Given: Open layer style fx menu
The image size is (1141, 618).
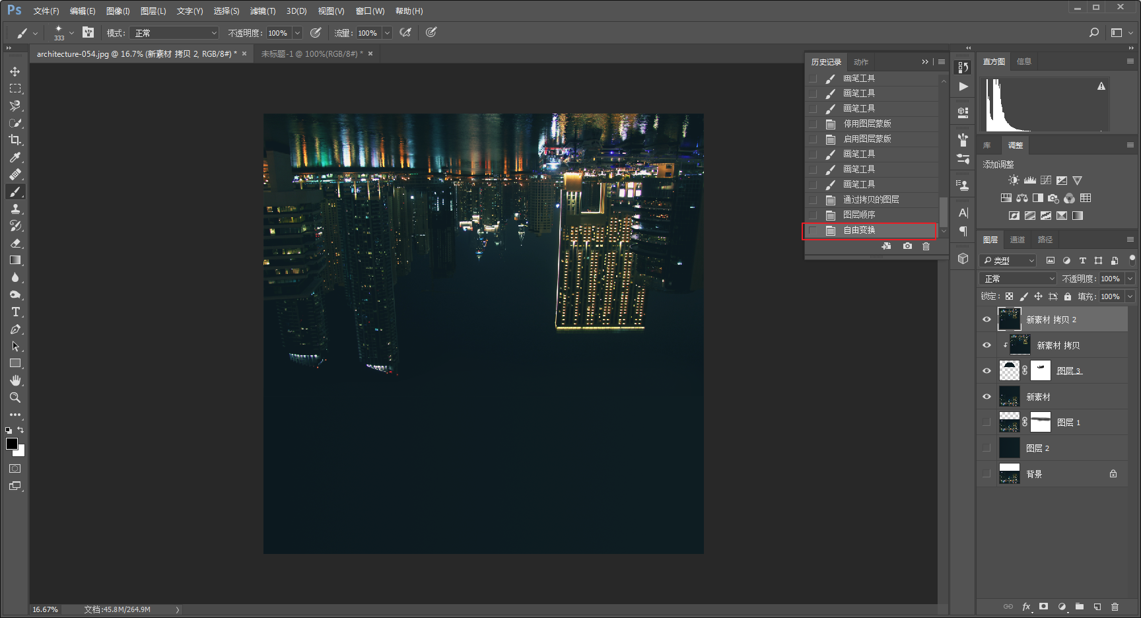Looking at the screenshot, I should [1026, 606].
